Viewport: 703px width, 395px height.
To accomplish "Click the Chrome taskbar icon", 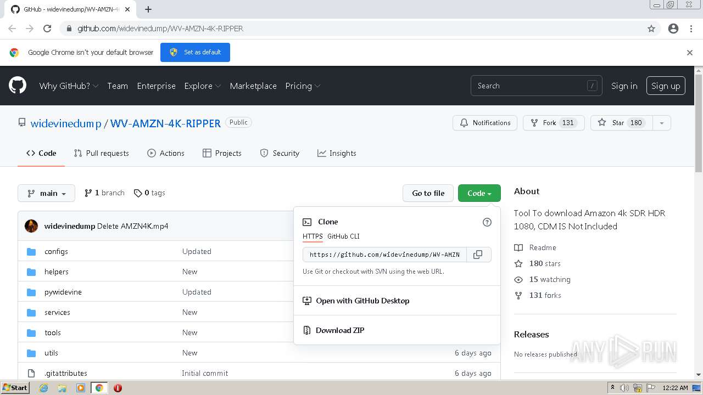I will coord(99,388).
